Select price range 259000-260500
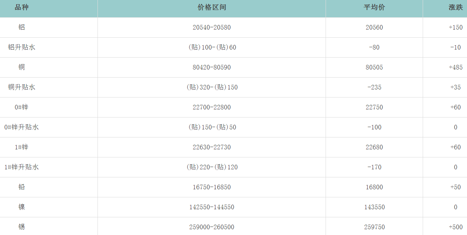Image resolution: width=467 pixels, height=235 pixels. coord(212,227)
